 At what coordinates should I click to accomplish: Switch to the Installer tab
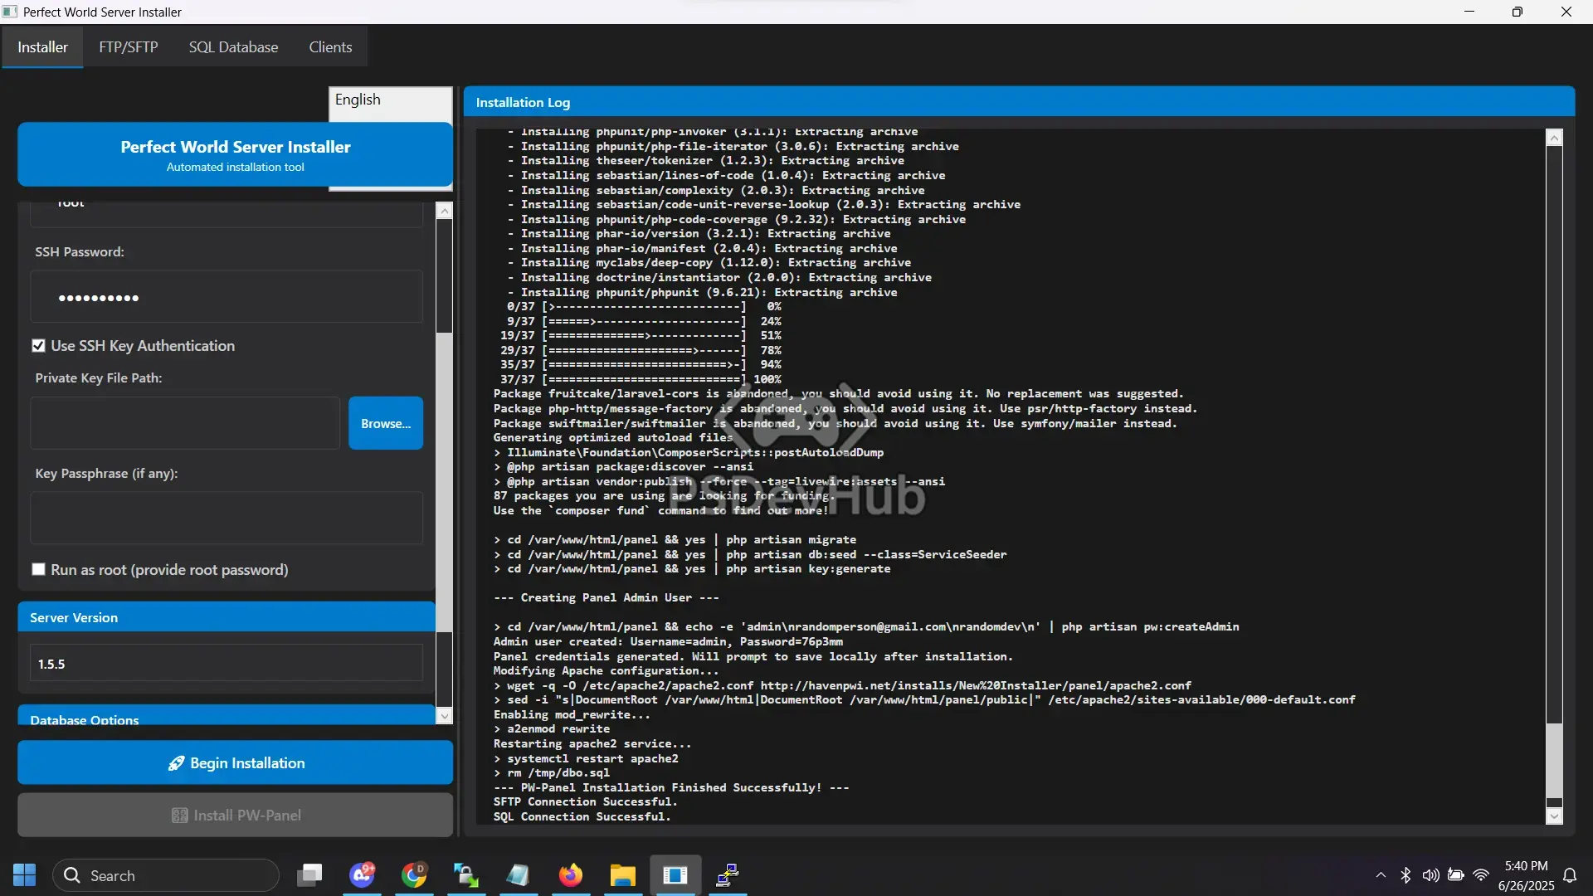point(42,47)
